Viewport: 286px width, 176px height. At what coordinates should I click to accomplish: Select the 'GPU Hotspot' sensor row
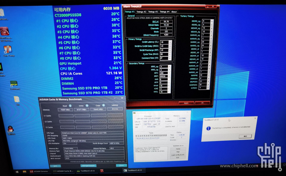click(x=90, y=63)
